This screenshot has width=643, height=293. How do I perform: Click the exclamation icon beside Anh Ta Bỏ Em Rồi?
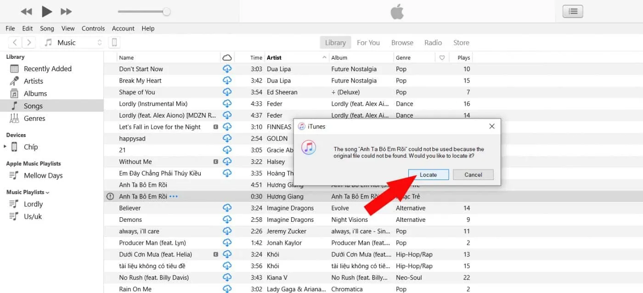tap(110, 197)
